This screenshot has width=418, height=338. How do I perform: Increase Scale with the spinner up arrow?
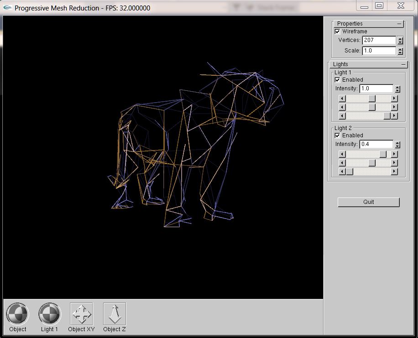400,49
